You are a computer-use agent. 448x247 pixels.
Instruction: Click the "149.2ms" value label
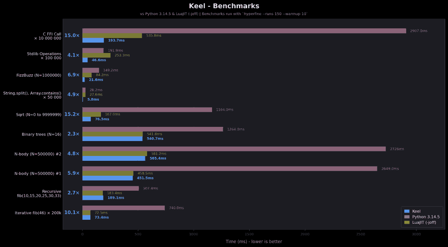111,70
